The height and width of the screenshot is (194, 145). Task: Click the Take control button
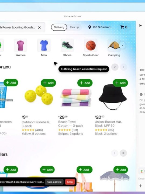(54, 182)
